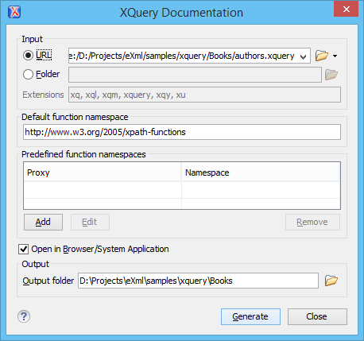The height and width of the screenshot is (341, 364).
Task: Click the disabled Folder browse icon
Action: pos(331,75)
